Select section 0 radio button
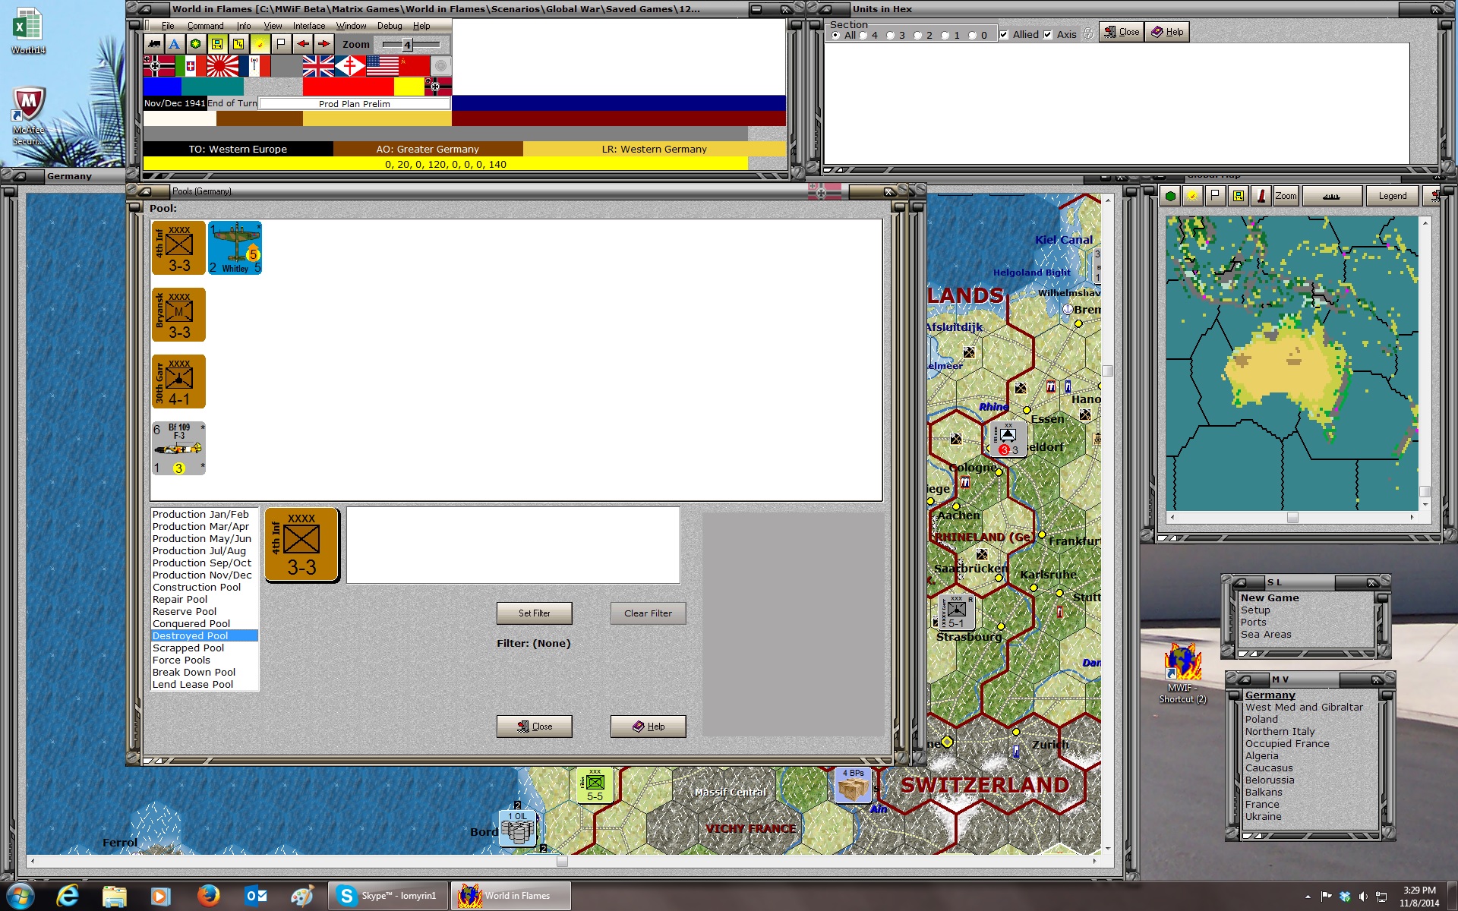Screen dimensions: 1458x911 [x=973, y=36]
